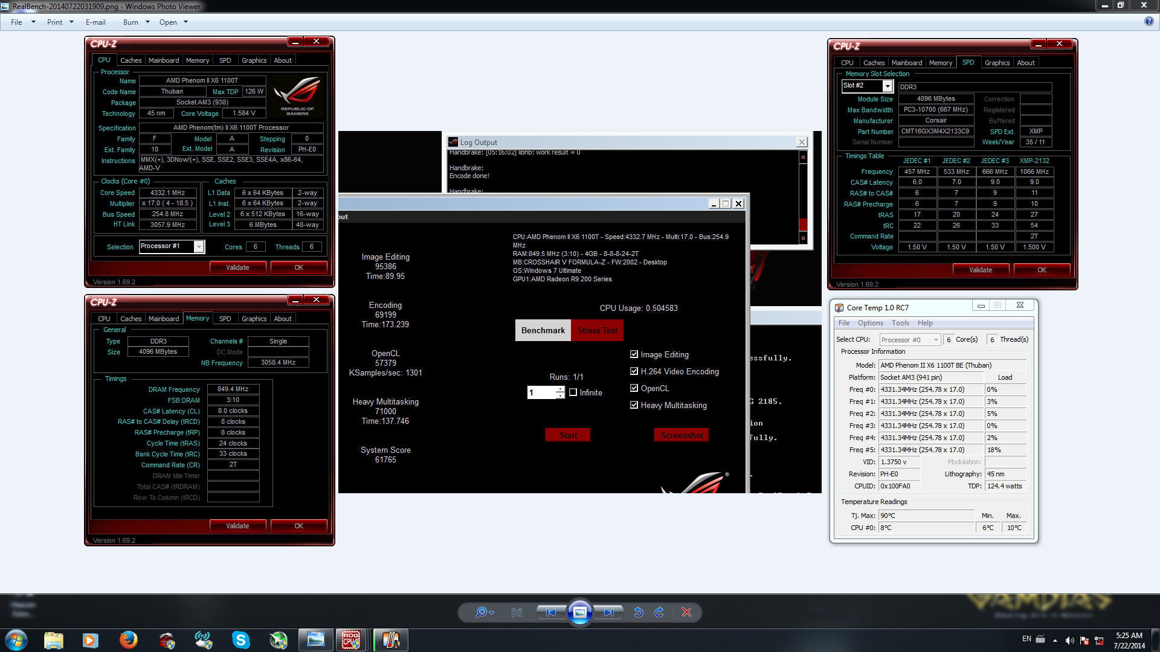Open Core Temp Tools menu

(x=900, y=323)
